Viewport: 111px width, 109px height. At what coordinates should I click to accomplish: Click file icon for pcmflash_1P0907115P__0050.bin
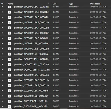[9, 43]
